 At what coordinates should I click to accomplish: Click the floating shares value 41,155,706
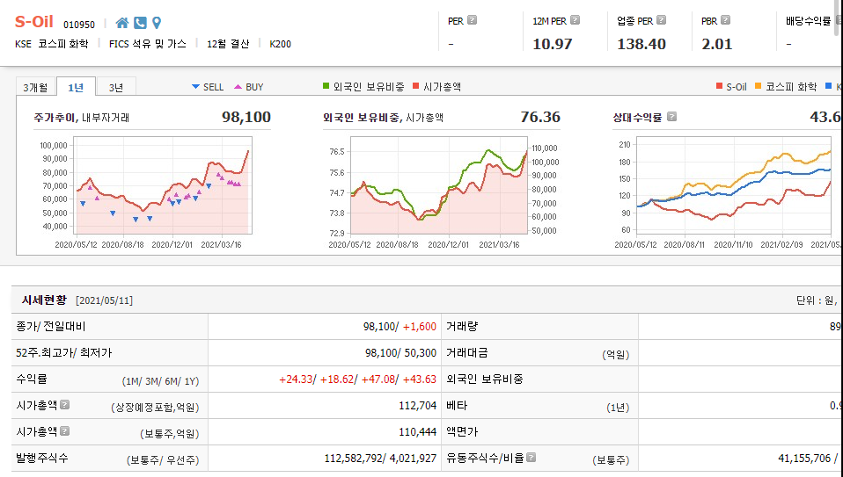point(804,459)
